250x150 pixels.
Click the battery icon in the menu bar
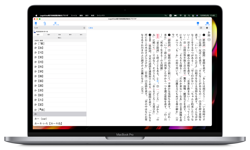pos(175,15)
